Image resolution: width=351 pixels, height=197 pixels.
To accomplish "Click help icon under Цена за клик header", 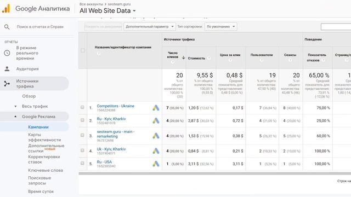I will point(230,60).
